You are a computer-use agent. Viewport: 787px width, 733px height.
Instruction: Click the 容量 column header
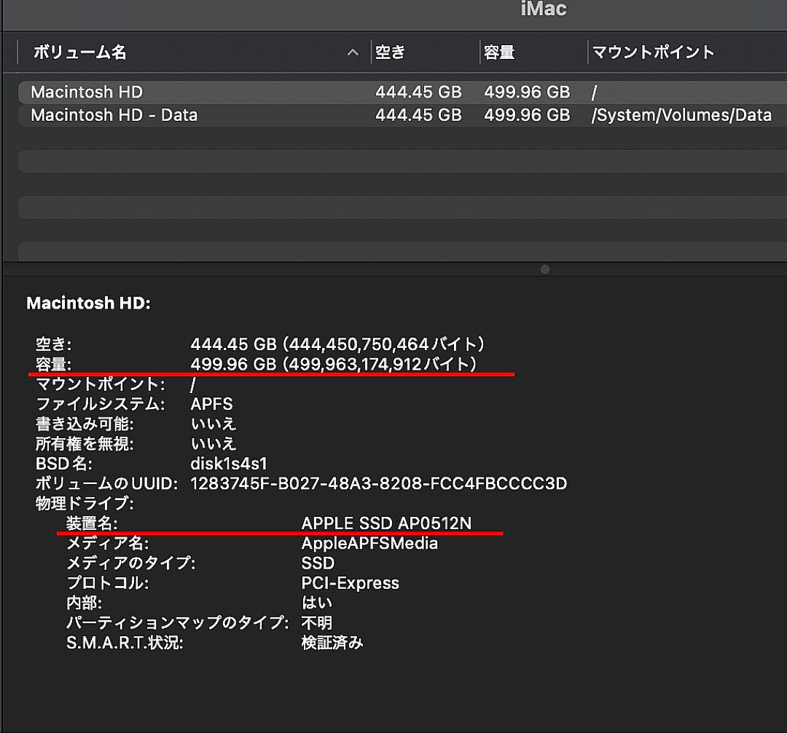(498, 52)
